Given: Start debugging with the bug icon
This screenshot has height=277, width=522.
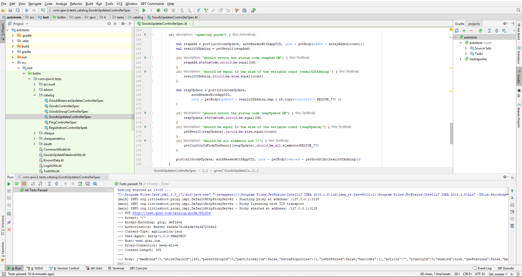Looking at the screenshot, I should [158, 10].
